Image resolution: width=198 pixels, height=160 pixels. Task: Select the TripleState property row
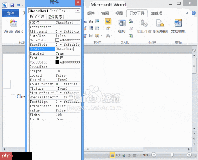click(x=55, y=106)
